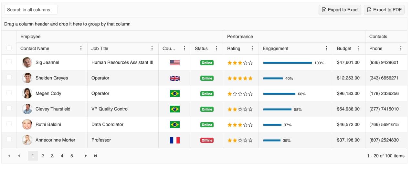Viewport: 412px width, 169px height.
Task: Check the row checkbox for Sig Jeannel
Action: [9, 62]
